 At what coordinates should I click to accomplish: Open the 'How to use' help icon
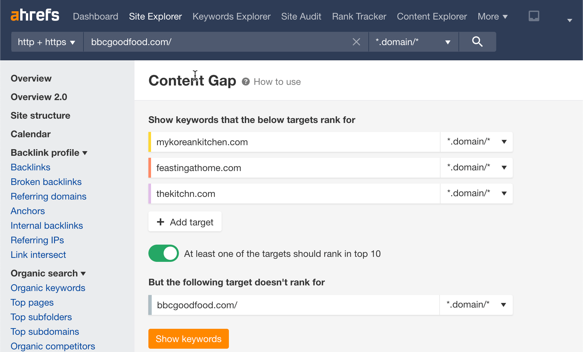click(246, 82)
